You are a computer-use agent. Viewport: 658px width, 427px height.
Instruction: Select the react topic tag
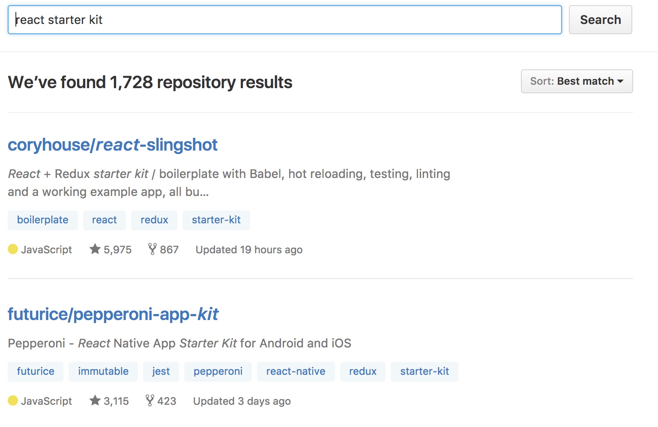click(105, 220)
